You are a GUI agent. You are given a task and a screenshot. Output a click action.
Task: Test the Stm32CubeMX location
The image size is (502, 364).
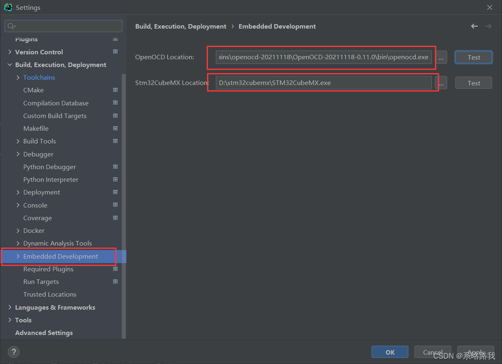click(x=474, y=83)
